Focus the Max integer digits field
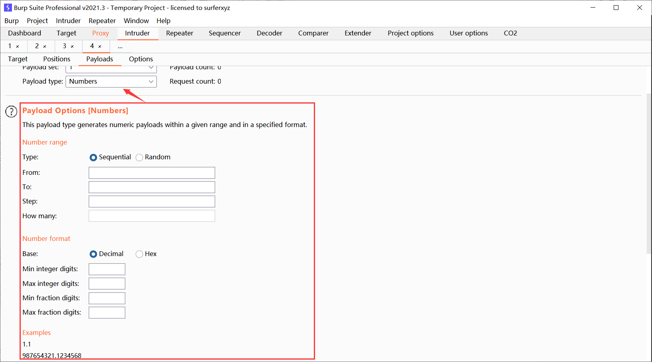Screen dimensions: 652x362 pos(107,284)
